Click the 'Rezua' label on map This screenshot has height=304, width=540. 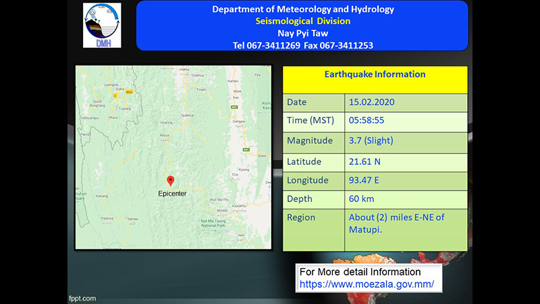pyautogui.click(x=164, y=135)
